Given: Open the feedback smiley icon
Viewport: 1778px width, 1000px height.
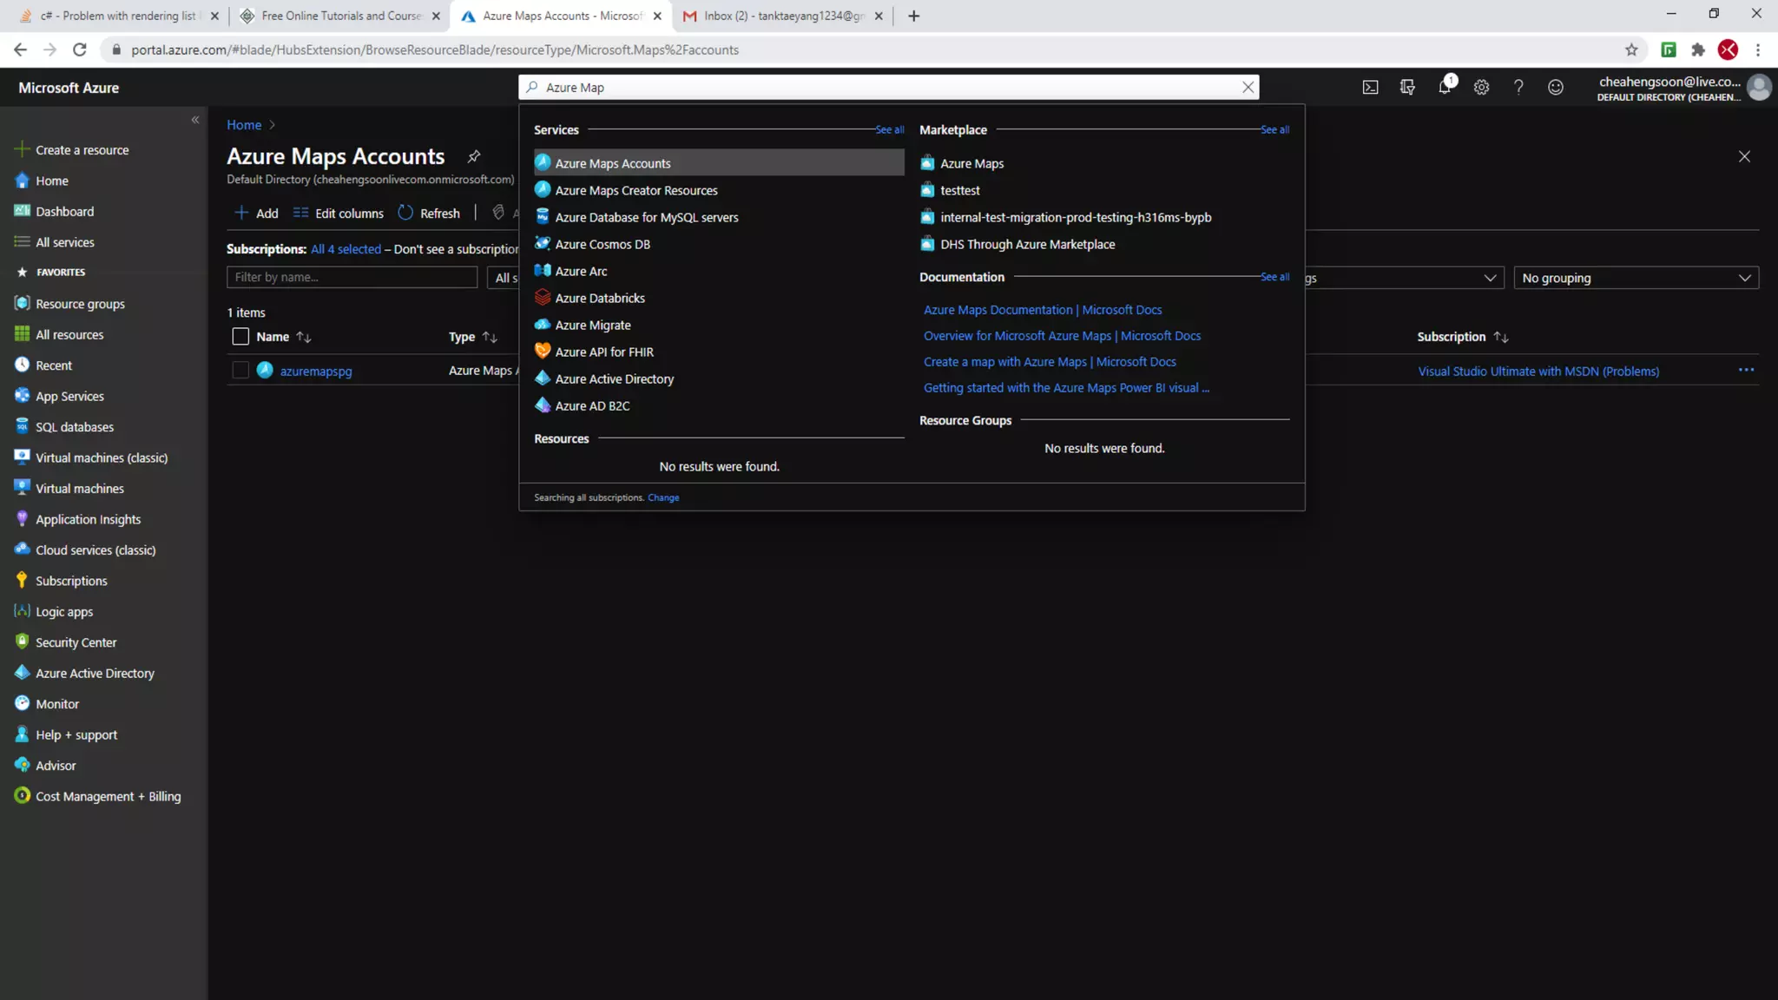Looking at the screenshot, I should pos(1556,88).
